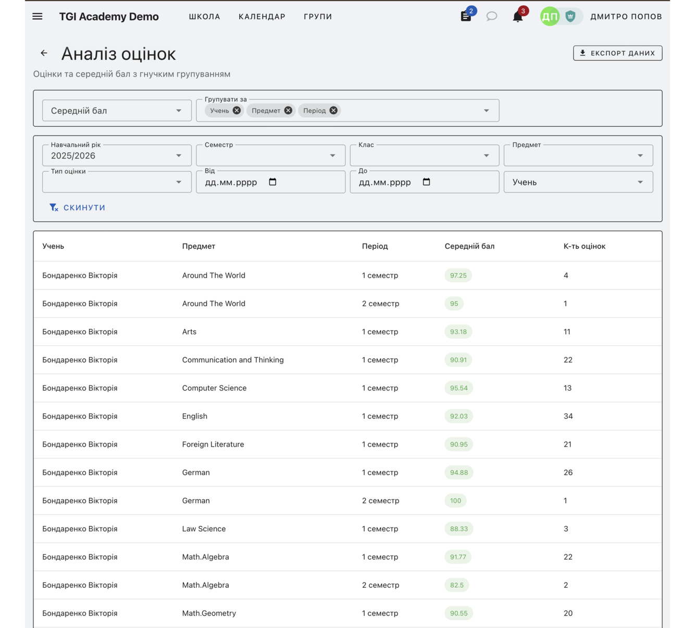
Task: Open the Клас filter dropdown
Action: (424, 155)
